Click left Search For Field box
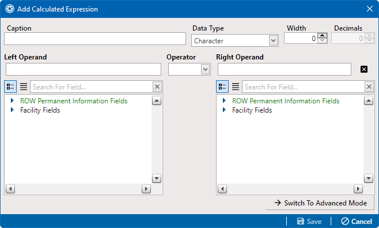This screenshot has height=228, width=379. tap(92, 87)
